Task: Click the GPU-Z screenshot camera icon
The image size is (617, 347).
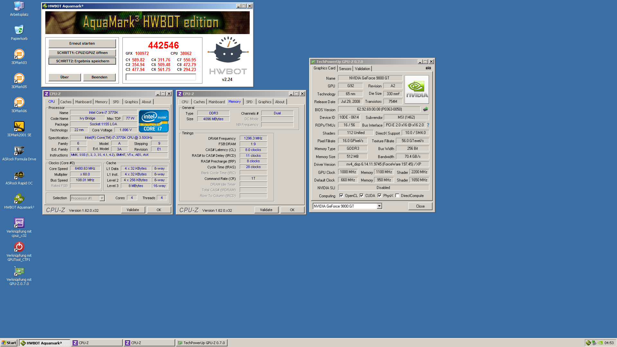Action: [x=428, y=68]
